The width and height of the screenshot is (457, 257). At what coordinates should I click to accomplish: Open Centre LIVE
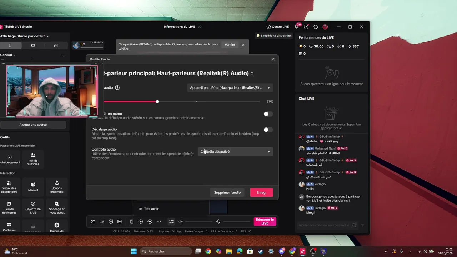click(278, 27)
